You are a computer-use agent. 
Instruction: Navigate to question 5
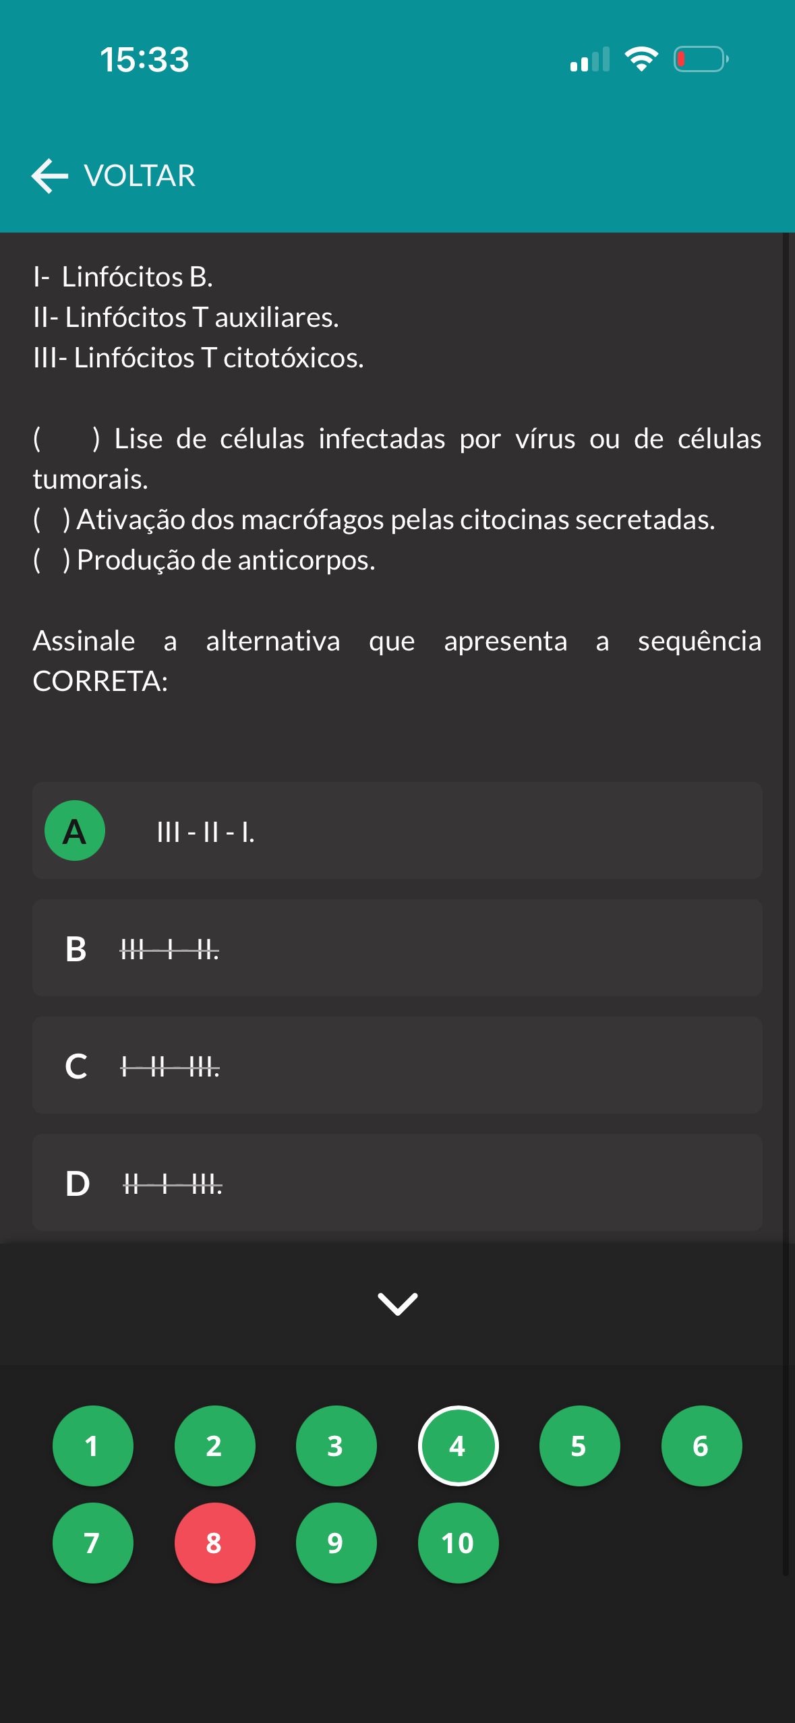click(579, 1446)
